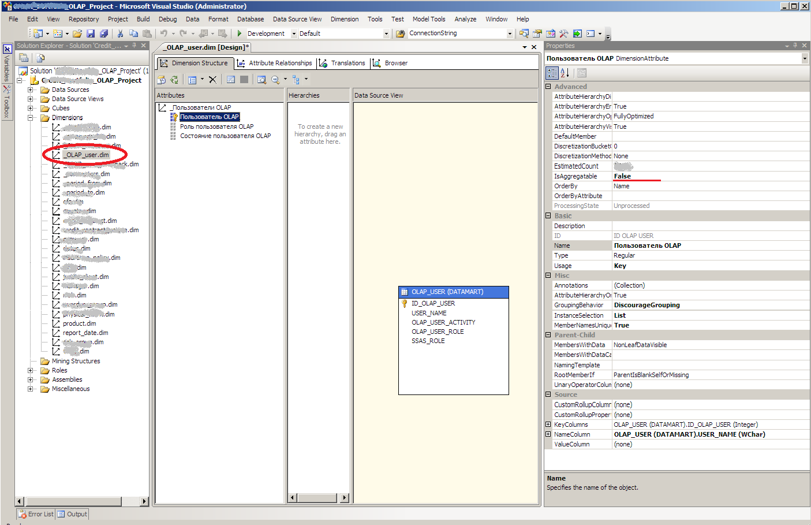Click the New Project toolbar icon
Image resolution: width=811 pixels, height=525 pixels.
tap(38, 33)
